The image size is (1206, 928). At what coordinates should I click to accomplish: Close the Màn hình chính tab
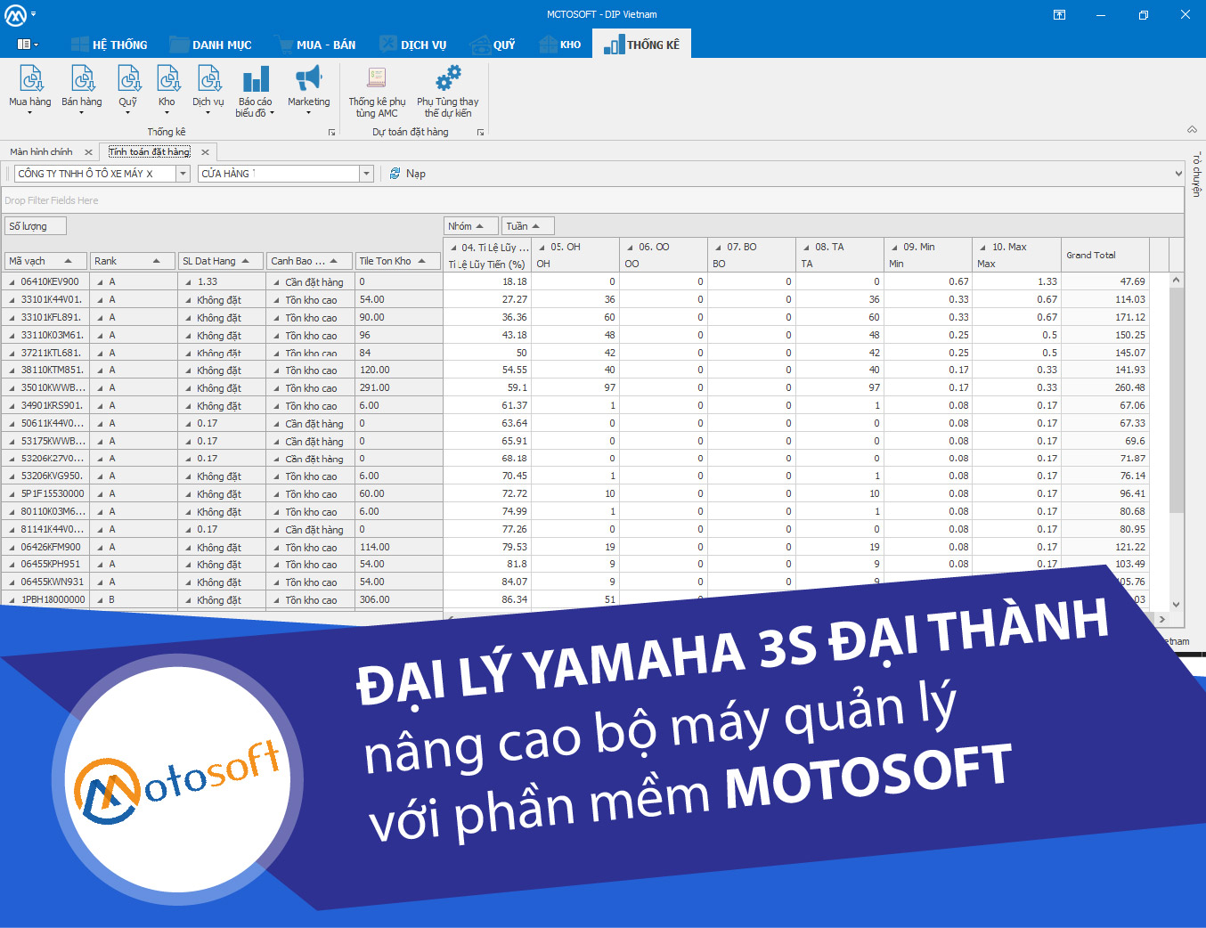[x=88, y=152]
